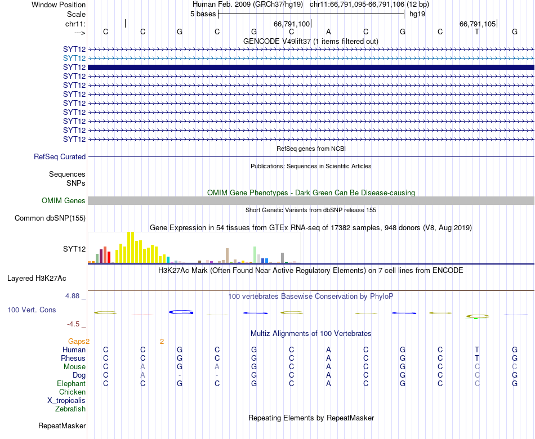Click the Window Position label
The image size is (535, 439).
click(59, 5)
